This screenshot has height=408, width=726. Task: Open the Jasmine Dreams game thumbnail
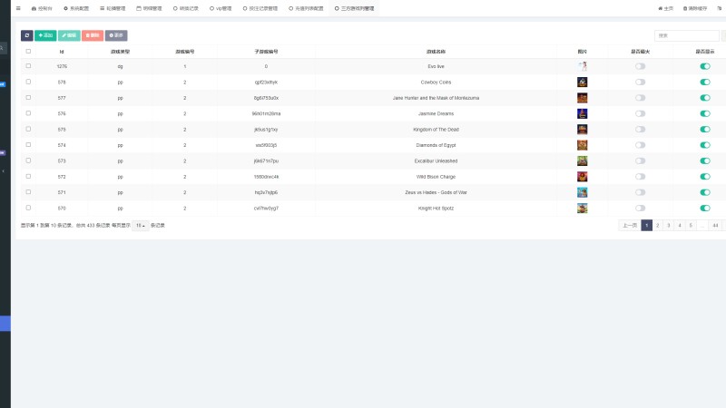(582, 113)
